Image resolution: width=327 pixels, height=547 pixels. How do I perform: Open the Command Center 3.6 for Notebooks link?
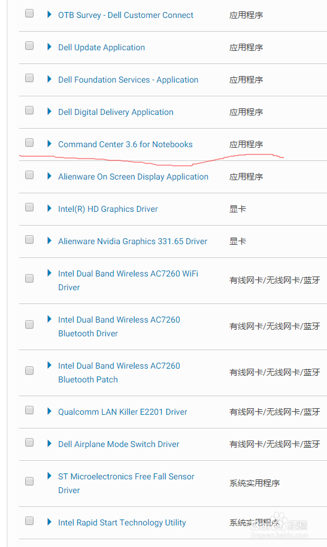click(x=125, y=144)
